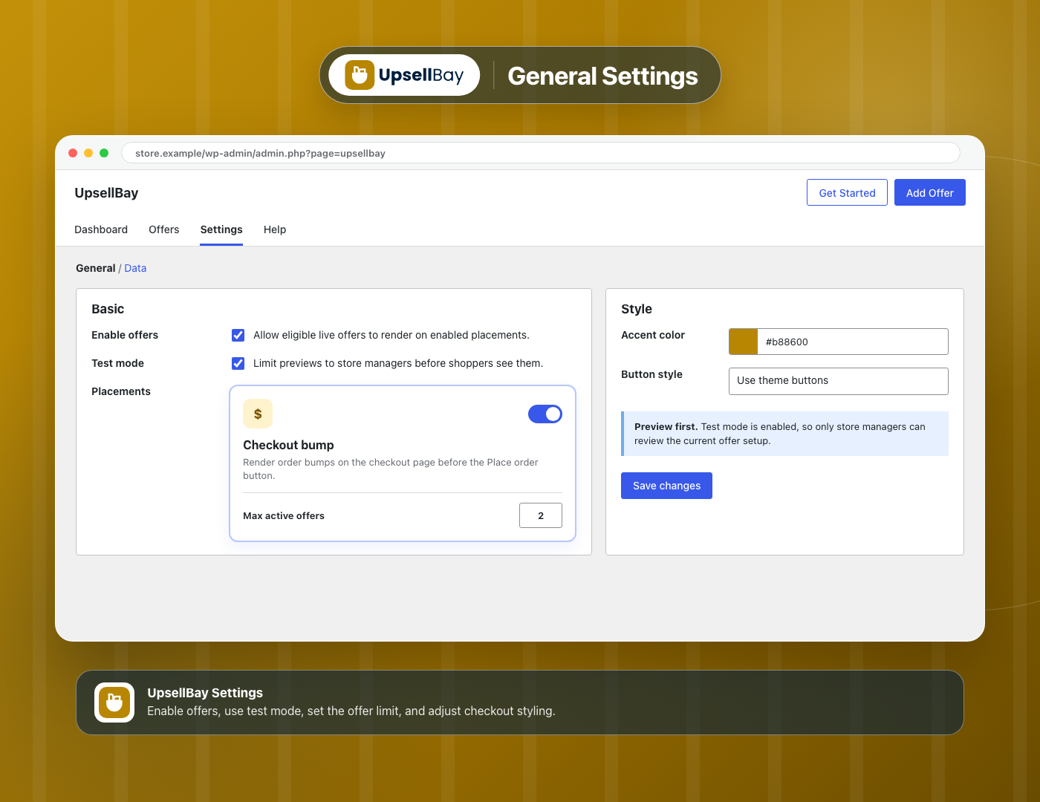Click the Style section heading
This screenshot has width=1040, height=802.
(637, 309)
